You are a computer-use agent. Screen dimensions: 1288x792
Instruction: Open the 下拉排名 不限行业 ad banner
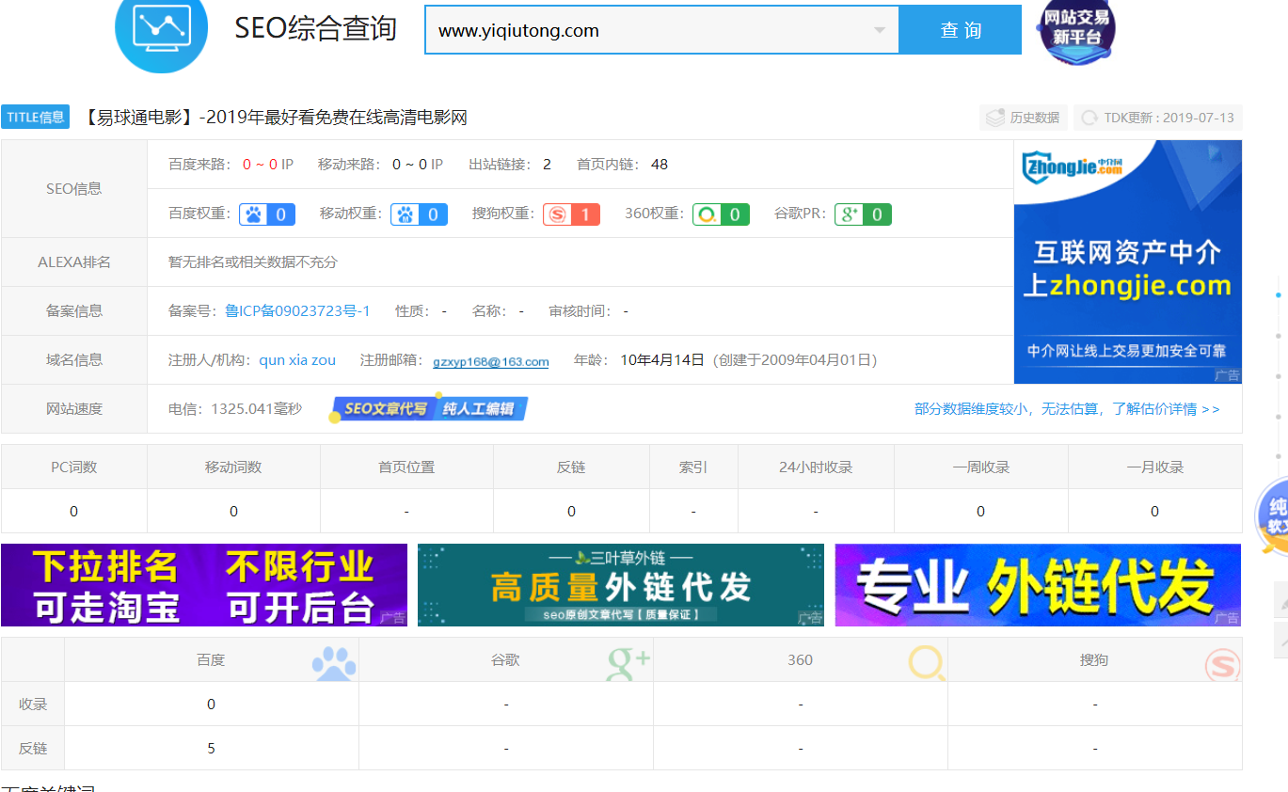point(204,585)
